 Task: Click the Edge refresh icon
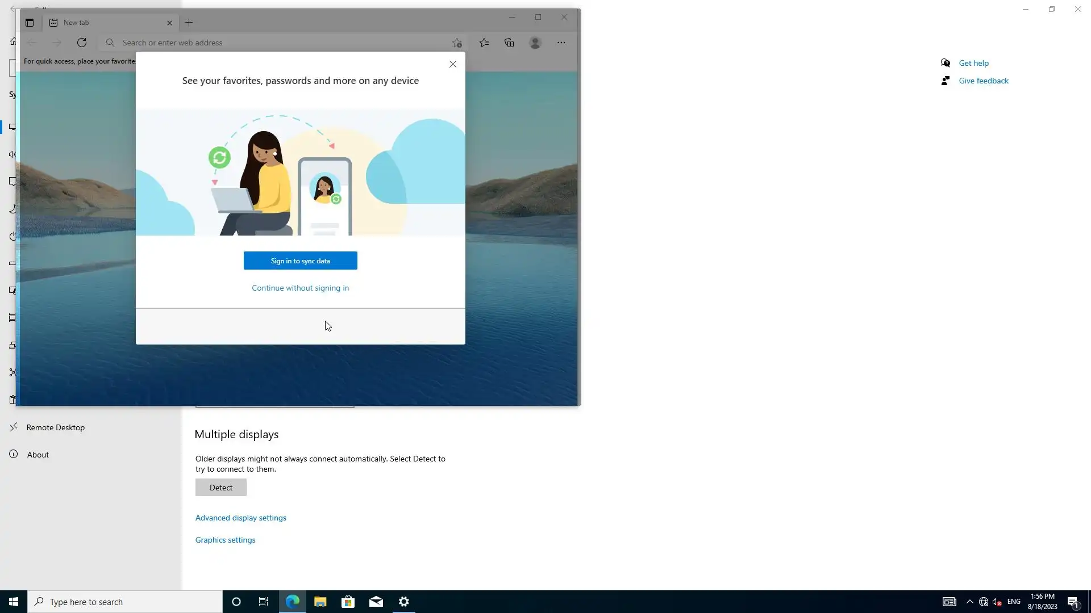pos(82,43)
